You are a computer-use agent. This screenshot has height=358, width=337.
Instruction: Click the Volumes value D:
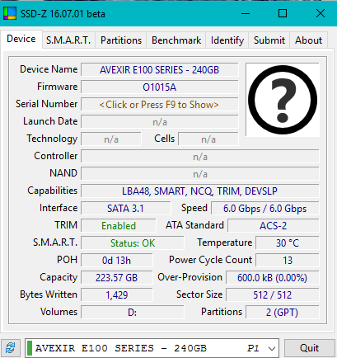click(133, 313)
